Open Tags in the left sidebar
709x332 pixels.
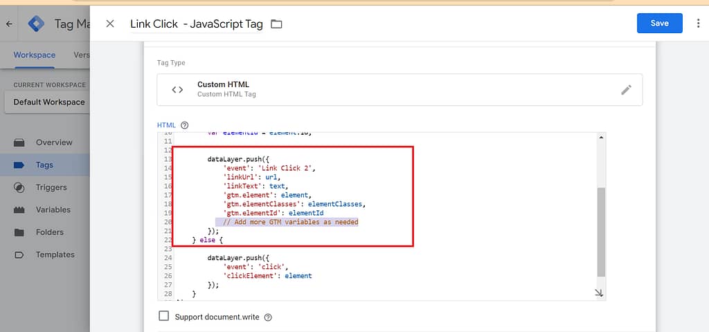tap(44, 165)
